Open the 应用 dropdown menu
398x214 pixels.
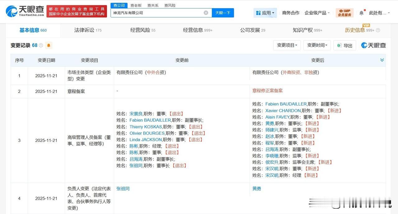(x=265, y=13)
